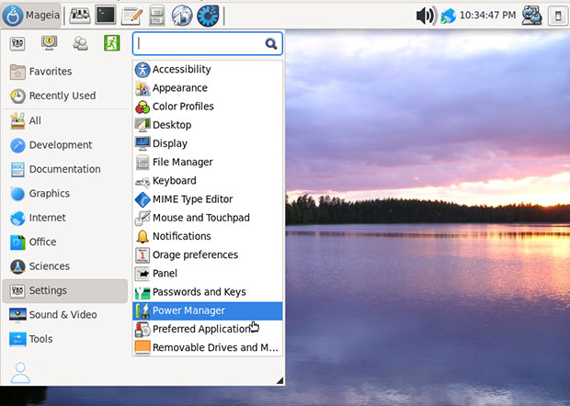Open Appearance settings
The width and height of the screenshot is (570, 406).
click(208, 88)
